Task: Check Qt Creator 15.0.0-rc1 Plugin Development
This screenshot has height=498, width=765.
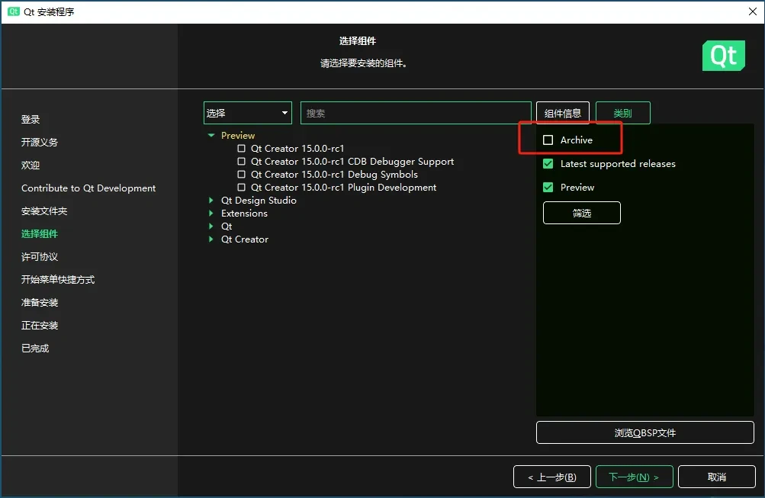Action: point(241,188)
